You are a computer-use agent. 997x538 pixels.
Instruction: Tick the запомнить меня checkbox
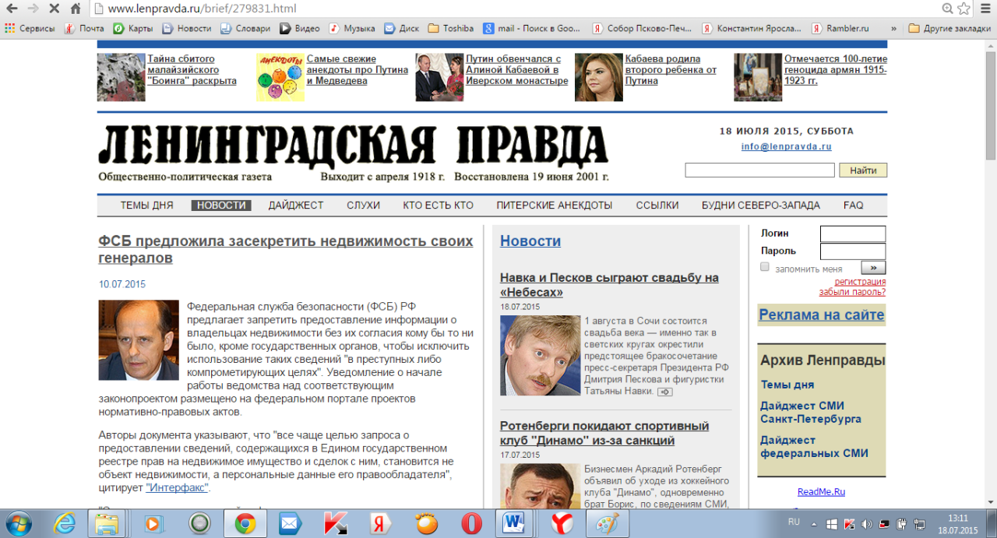[x=765, y=267]
